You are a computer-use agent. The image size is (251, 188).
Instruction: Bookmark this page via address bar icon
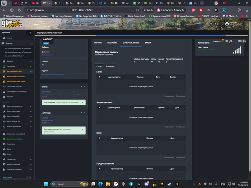[138, 10]
